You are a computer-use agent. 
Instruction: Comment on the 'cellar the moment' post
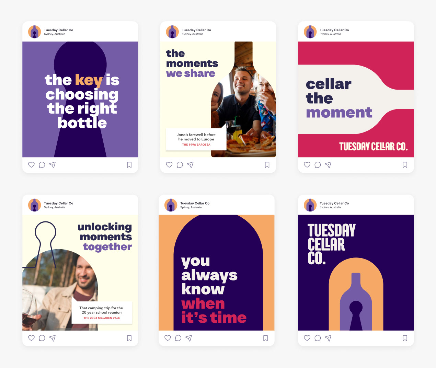[318, 165]
